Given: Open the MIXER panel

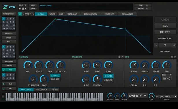Looking at the screenshot, I should coord(9,38).
